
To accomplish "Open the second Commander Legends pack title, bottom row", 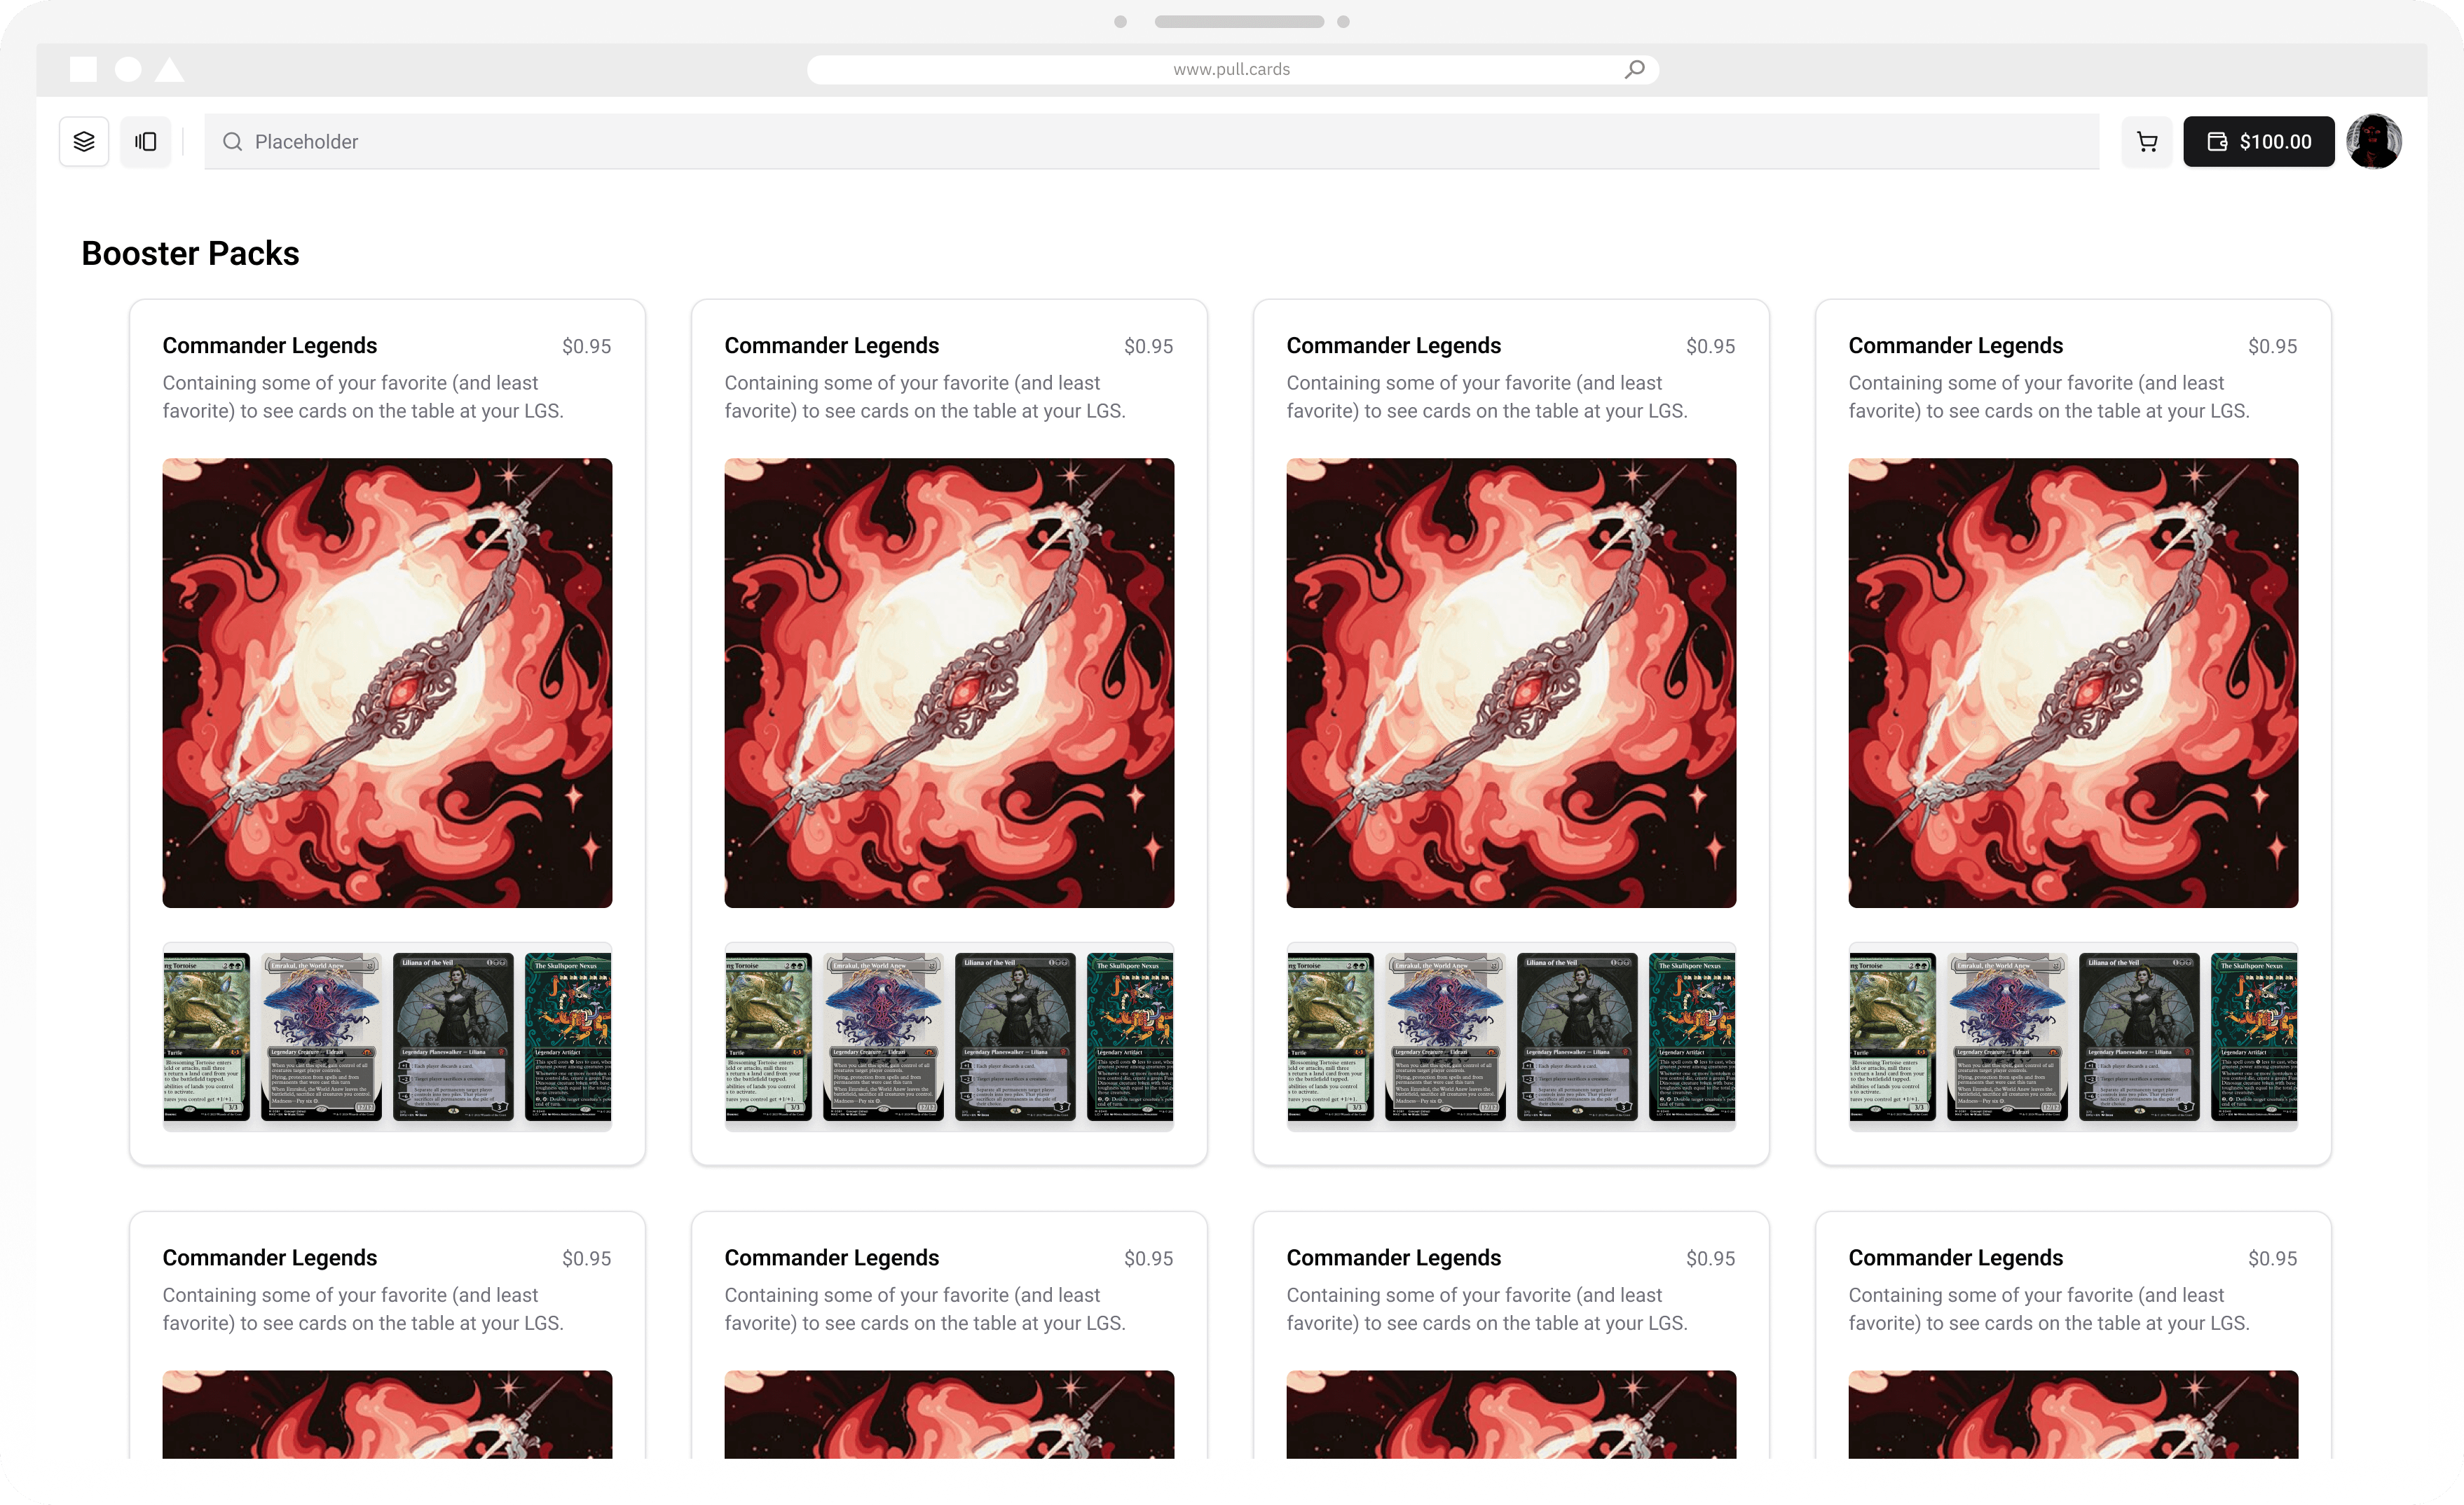I will pos(832,1258).
